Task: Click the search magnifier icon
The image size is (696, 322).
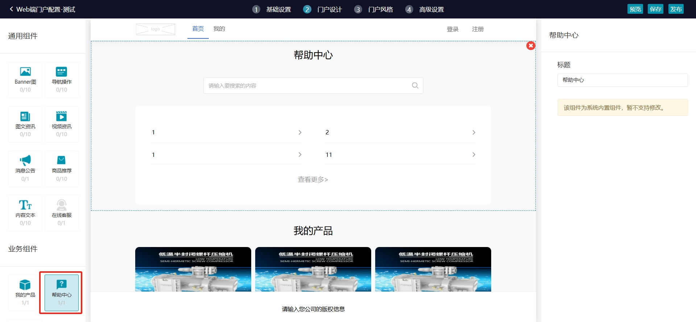Action: pyautogui.click(x=415, y=85)
